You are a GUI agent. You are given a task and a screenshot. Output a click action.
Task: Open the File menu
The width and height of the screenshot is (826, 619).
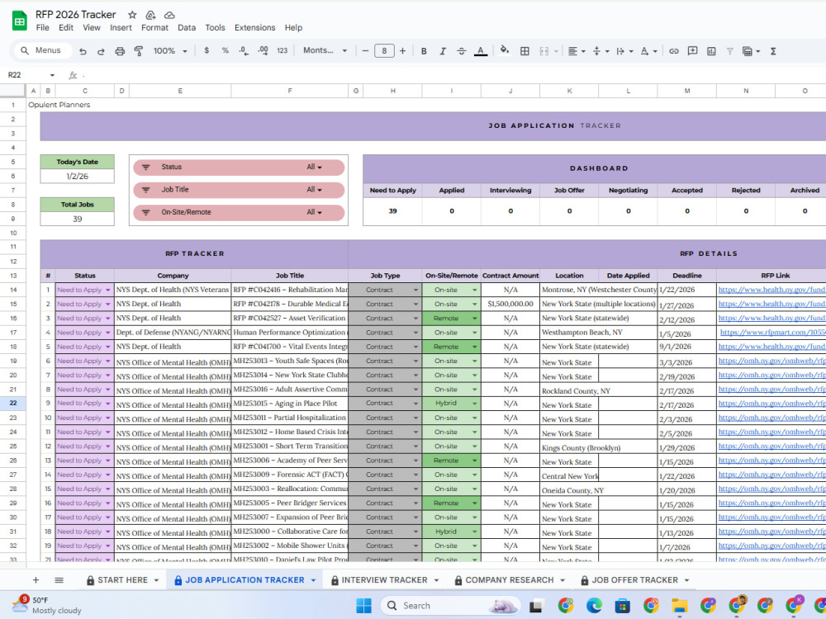pos(42,27)
